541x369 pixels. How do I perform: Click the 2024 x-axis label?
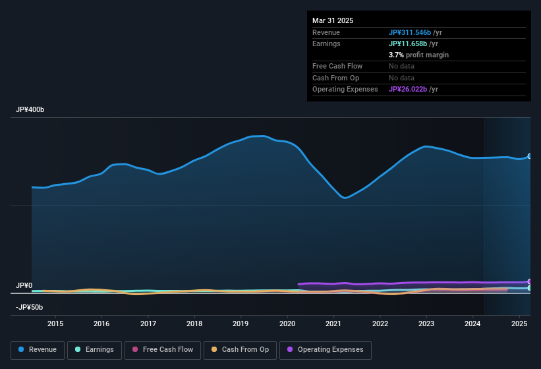(472, 324)
